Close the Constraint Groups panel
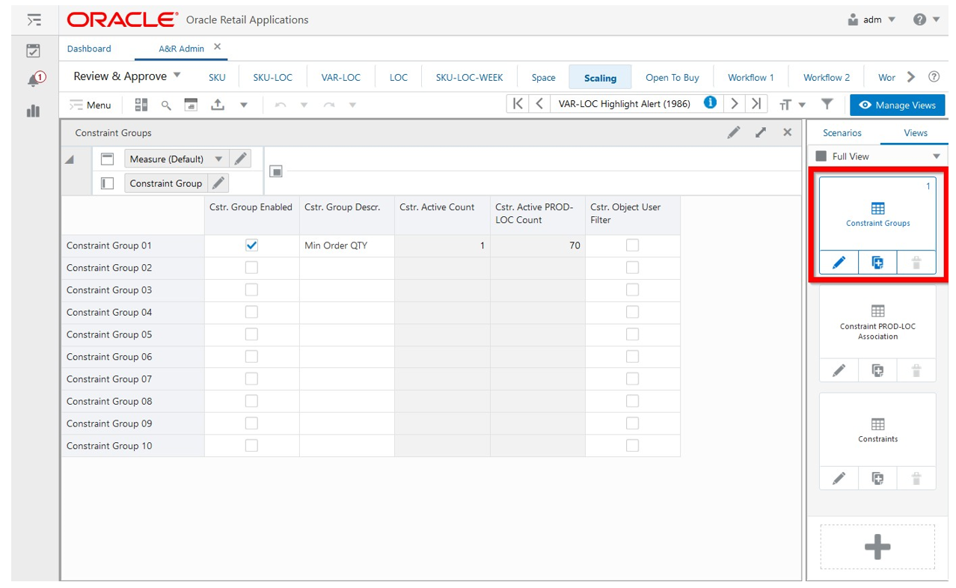The width and height of the screenshot is (956, 588). (x=787, y=132)
